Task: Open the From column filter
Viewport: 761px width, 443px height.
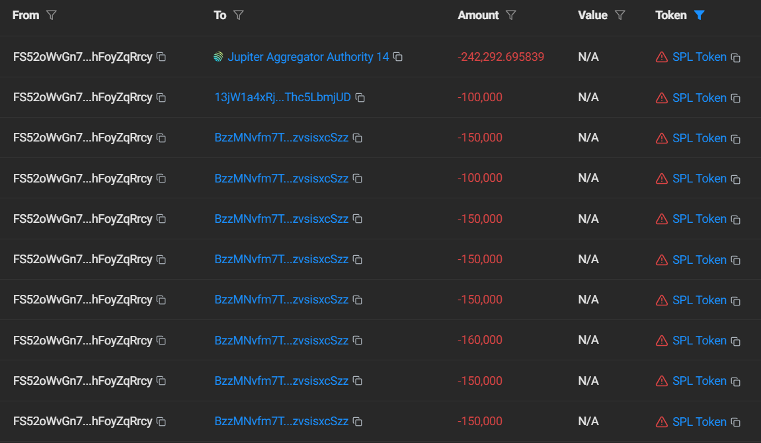Action: click(x=52, y=15)
